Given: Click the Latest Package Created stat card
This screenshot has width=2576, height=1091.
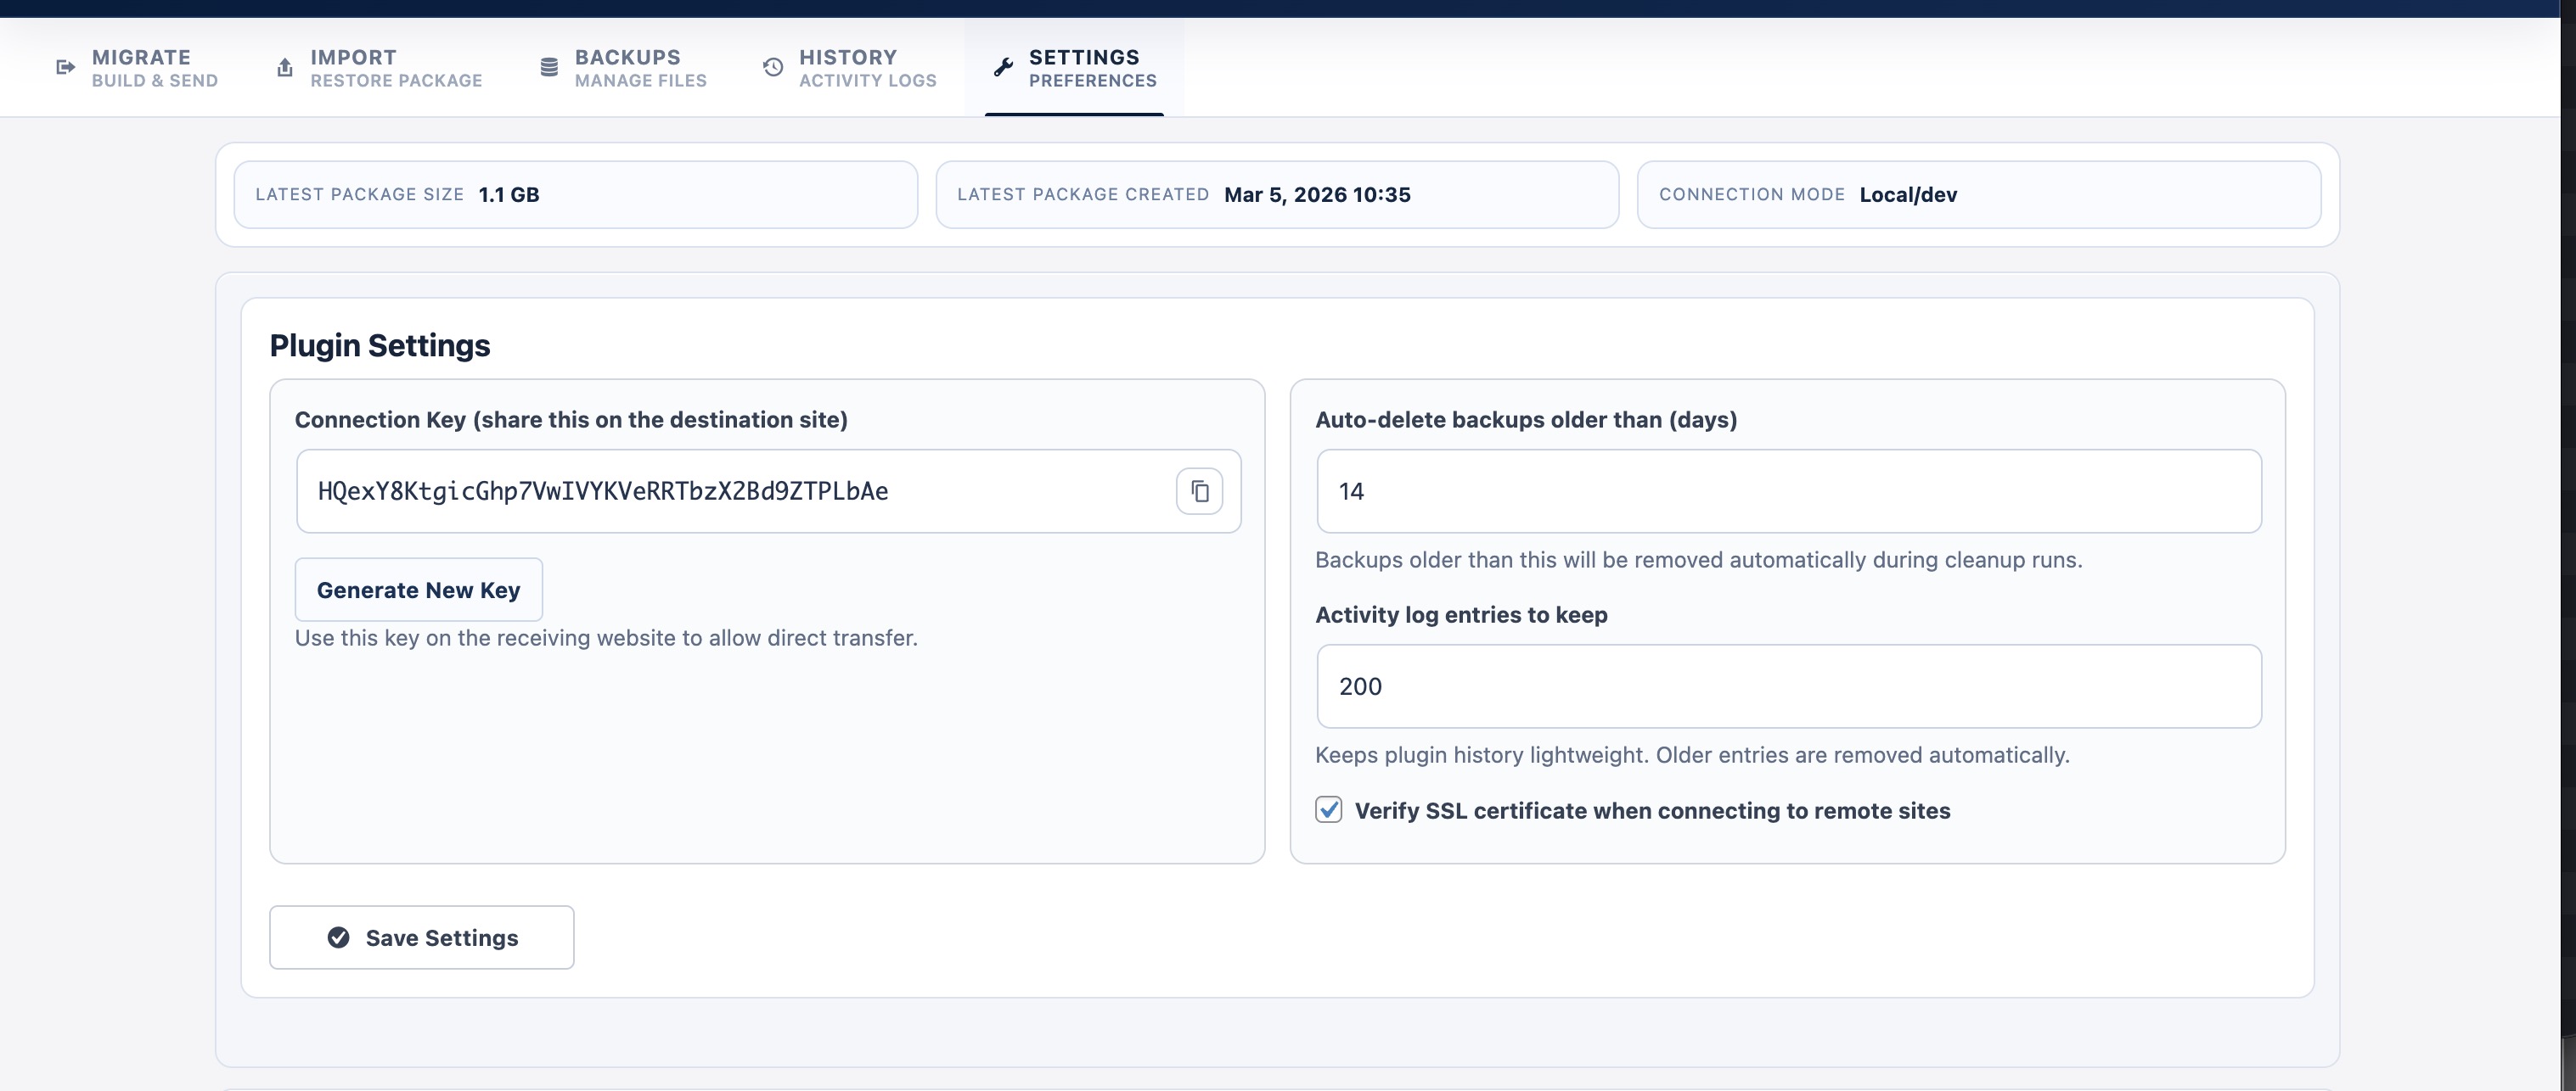Looking at the screenshot, I should click(x=1277, y=193).
